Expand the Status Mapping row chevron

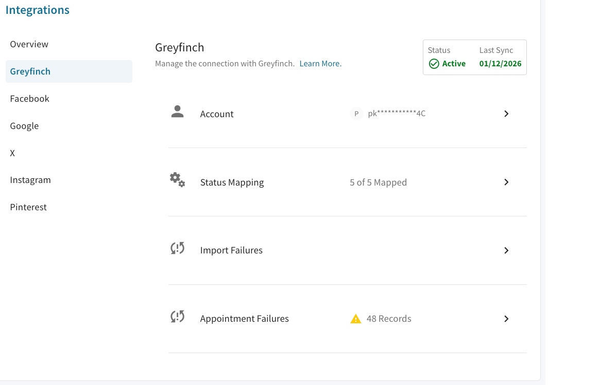pyautogui.click(x=506, y=182)
